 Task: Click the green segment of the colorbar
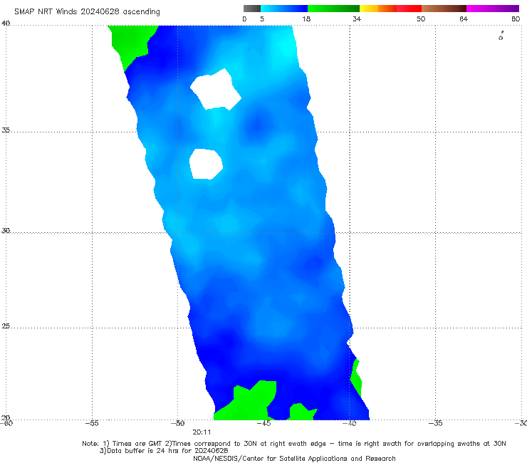click(x=333, y=9)
